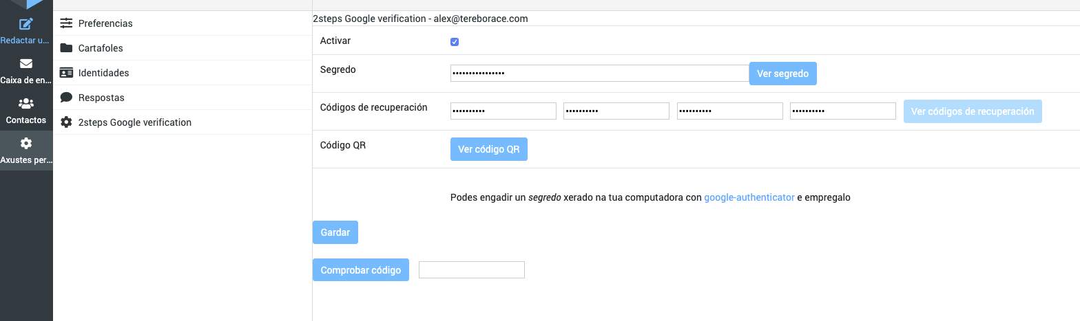
Task: Open the Contactos people icon
Action: coord(26,104)
